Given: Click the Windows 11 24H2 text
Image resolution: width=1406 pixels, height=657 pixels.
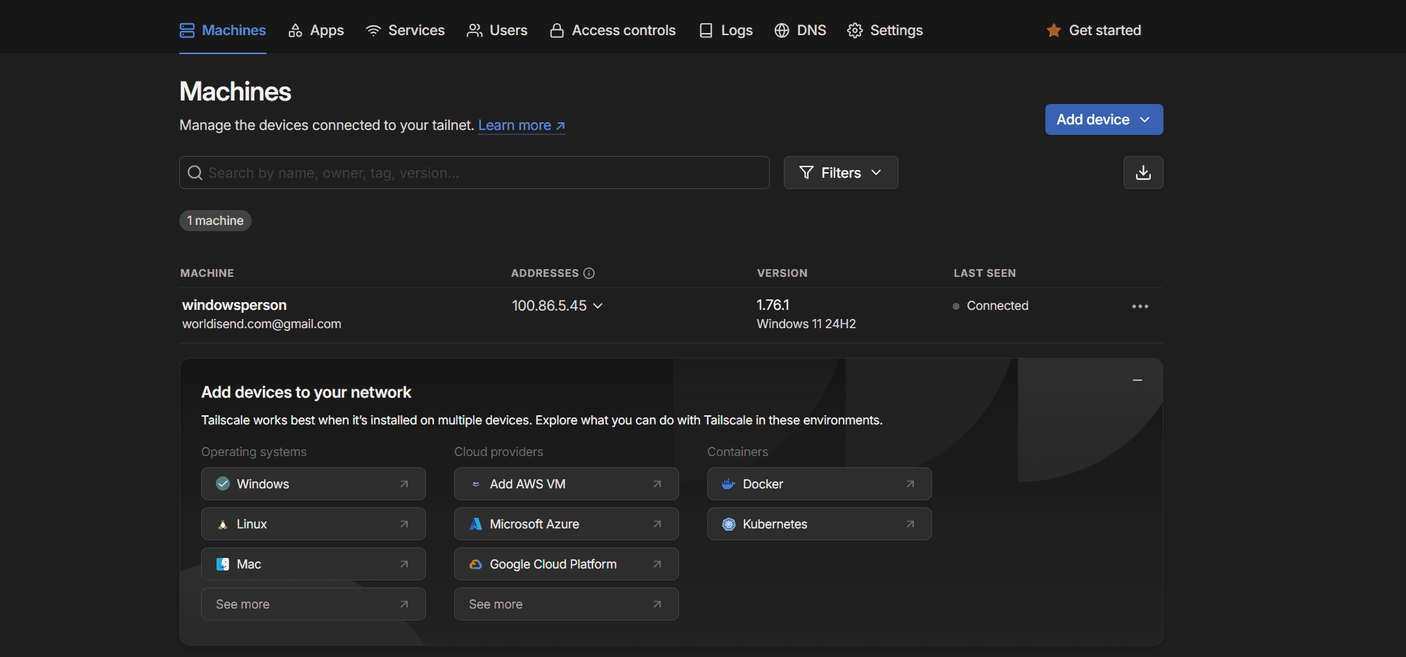Looking at the screenshot, I should [806, 324].
